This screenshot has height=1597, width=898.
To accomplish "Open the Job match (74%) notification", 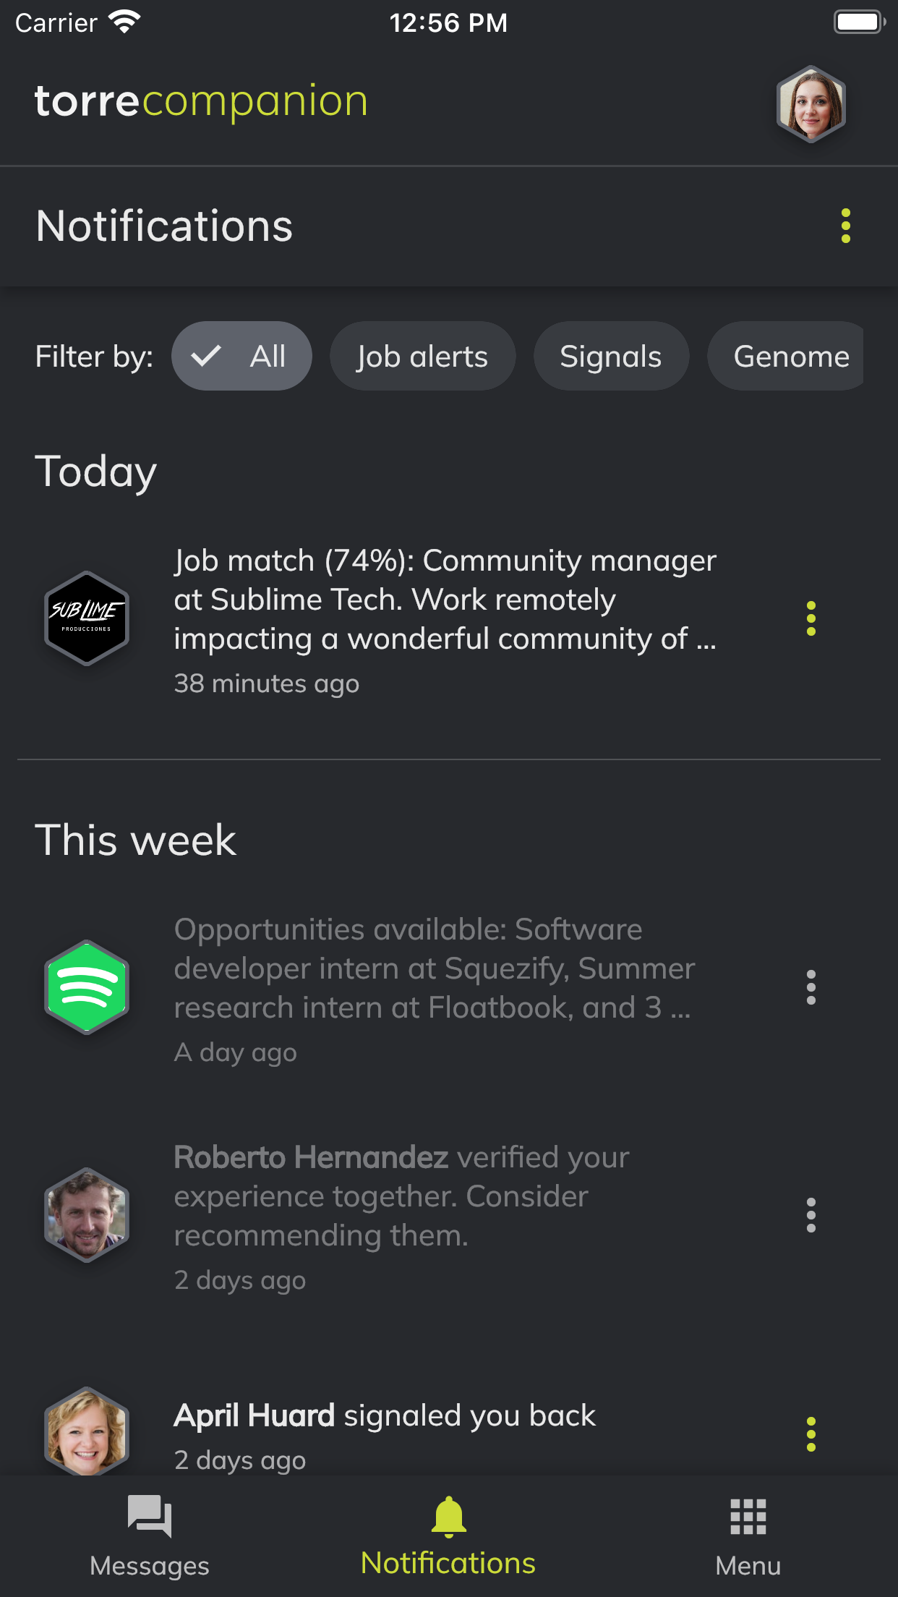I will pos(445,600).
